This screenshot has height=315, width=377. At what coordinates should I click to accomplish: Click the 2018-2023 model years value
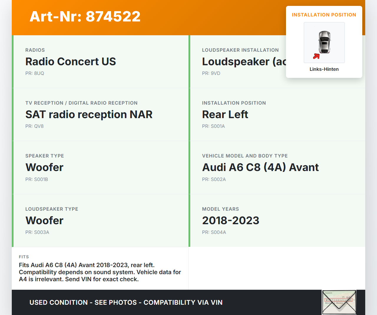(231, 221)
